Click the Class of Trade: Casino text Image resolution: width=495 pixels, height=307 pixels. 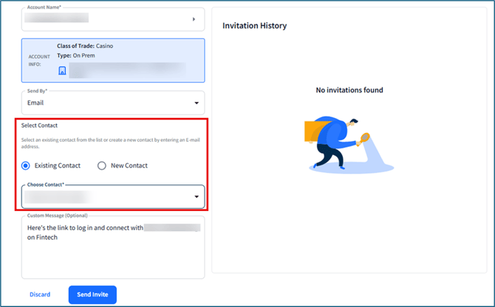click(x=85, y=46)
